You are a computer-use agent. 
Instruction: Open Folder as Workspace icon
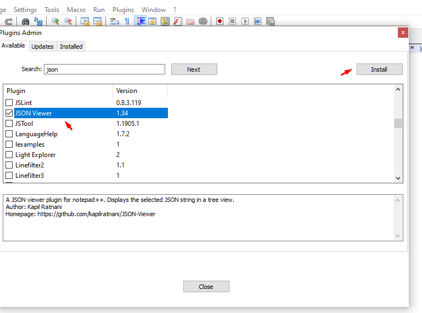pos(190,21)
